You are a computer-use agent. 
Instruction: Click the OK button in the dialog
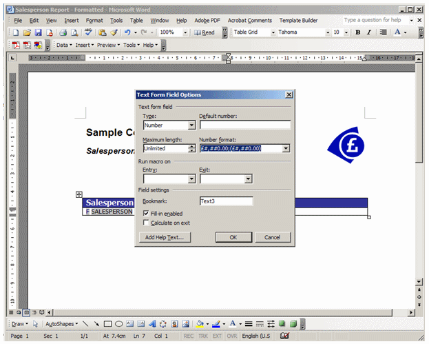pyautogui.click(x=233, y=237)
